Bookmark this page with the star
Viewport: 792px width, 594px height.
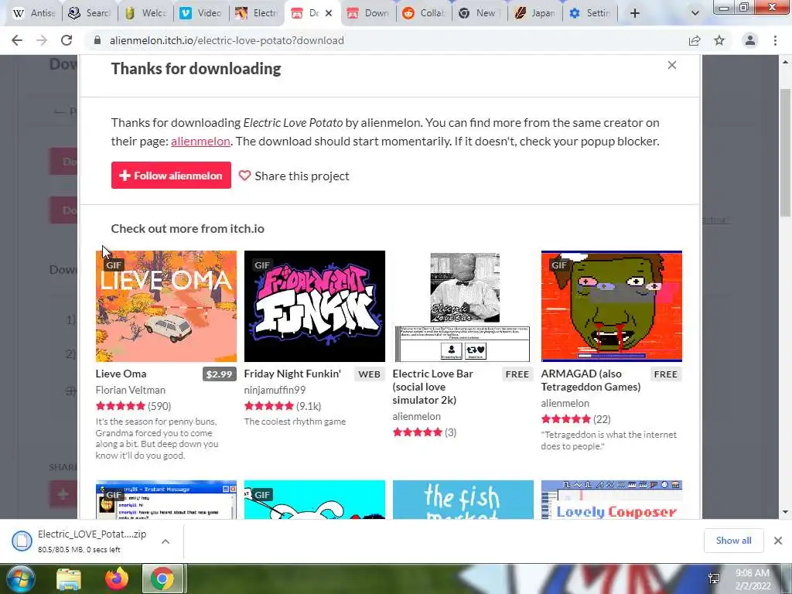pos(719,40)
